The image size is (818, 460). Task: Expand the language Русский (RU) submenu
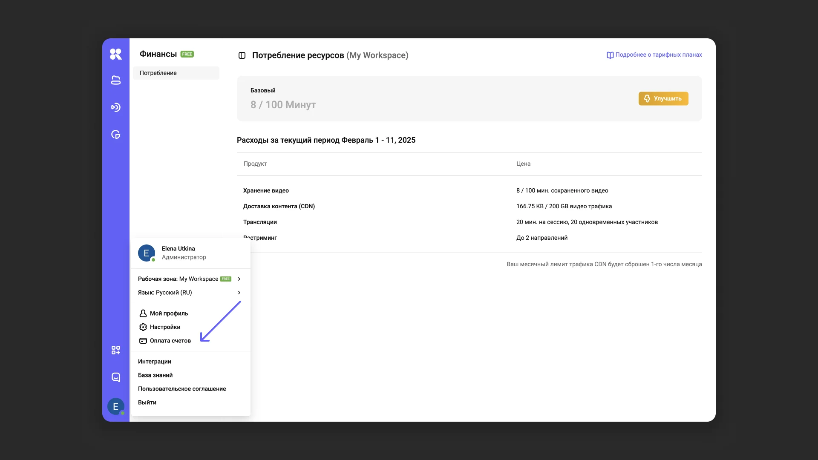click(239, 293)
